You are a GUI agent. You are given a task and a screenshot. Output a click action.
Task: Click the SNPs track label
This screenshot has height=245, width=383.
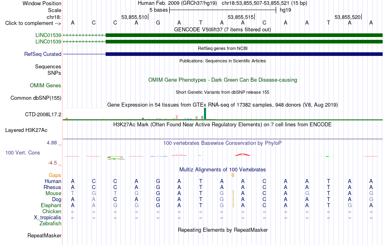tap(54, 73)
